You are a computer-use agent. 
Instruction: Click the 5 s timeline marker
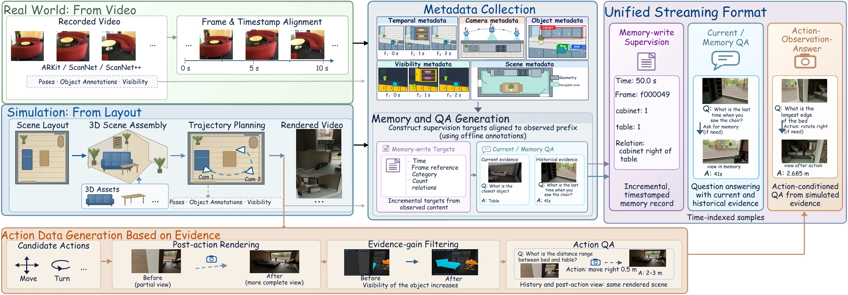pyautogui.click(x=254, y=68)
